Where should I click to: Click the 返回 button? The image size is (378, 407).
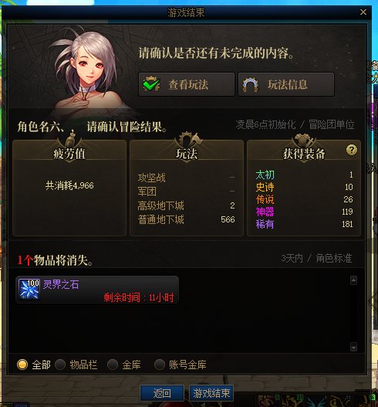(162, 393)
